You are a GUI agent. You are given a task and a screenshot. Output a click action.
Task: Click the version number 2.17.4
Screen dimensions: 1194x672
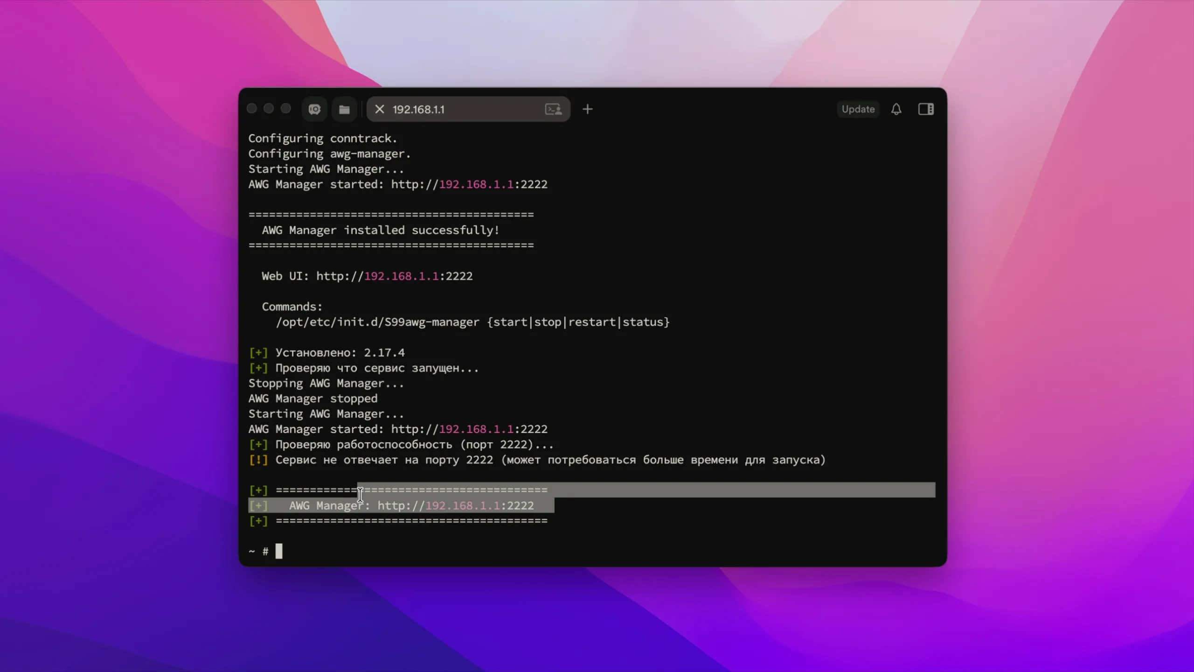pyautogui.click(x=384, y=352)
